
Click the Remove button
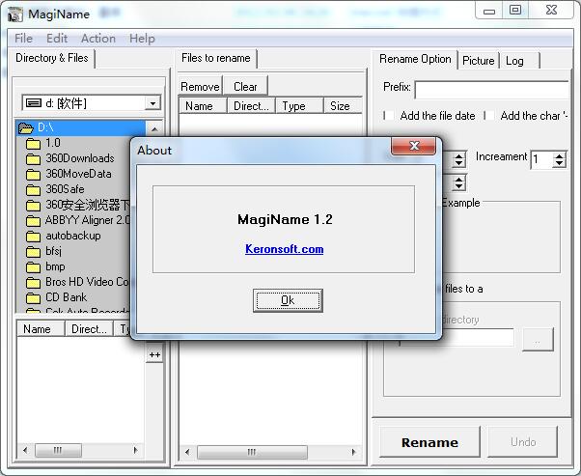pyautogui.click(x=200, y=87)
